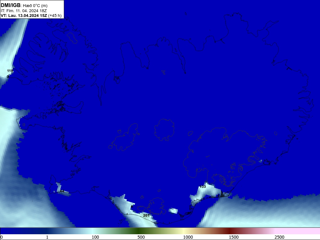The height and width of the screenshot is (240, 320).
Task: Click the 'Hæð 0°C (m)' parameter label
Action: [x=35, y=6]
